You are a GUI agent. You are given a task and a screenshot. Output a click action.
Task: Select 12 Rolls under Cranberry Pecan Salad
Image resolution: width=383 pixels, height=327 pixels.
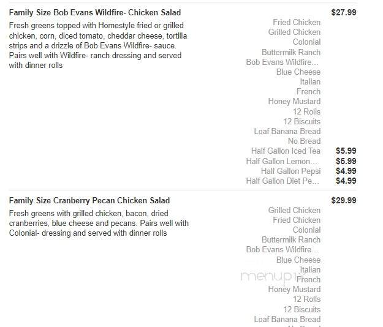pyautogui.click(x=307, y=299)
